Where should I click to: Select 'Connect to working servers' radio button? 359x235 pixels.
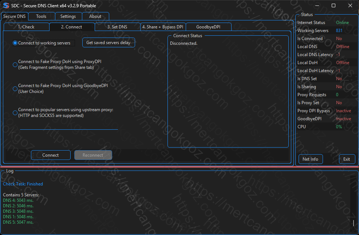15,43
